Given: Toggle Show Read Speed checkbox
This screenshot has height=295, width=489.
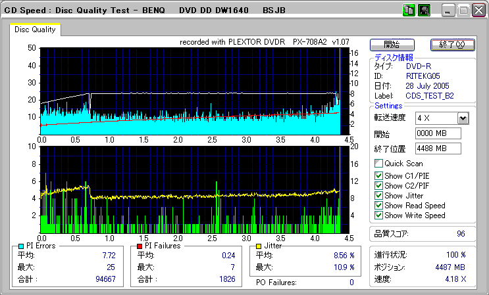Looking at the screenshot, I should tap(378, 205).
